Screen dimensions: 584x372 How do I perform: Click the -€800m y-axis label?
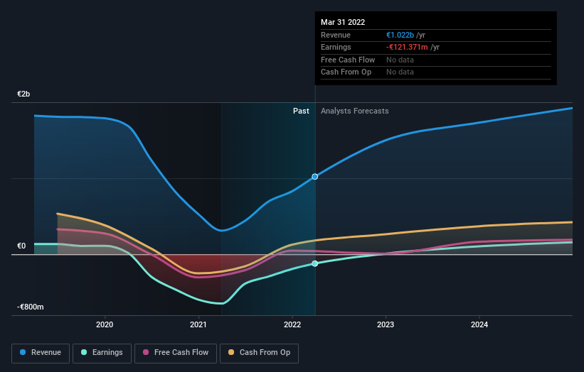click(31, 307)
